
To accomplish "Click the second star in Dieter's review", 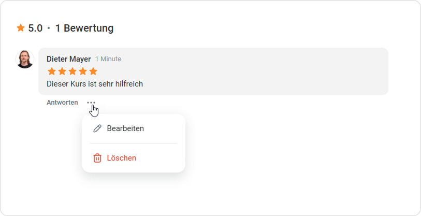I will point(62,71).
